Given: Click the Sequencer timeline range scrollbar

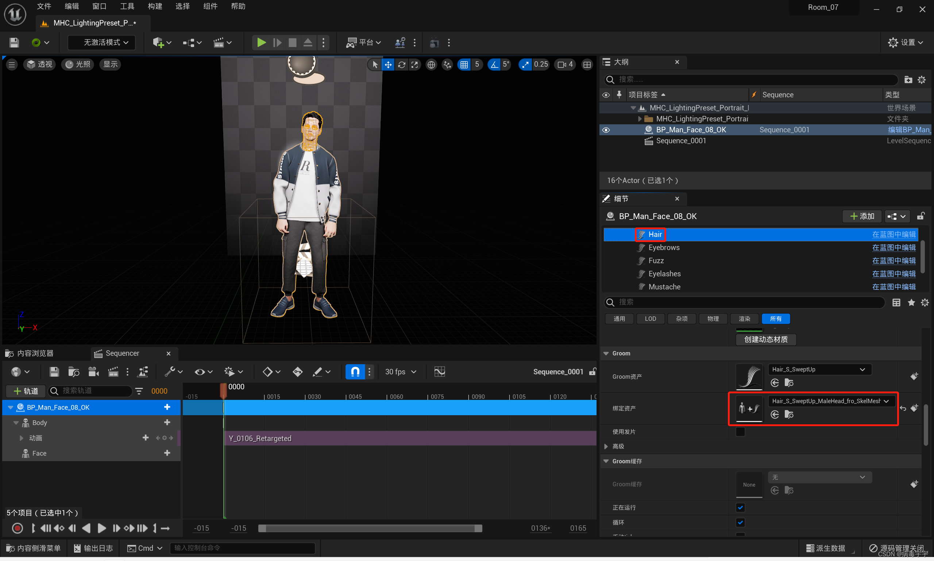Looking at the screenshot, I should tap(370, 529).
